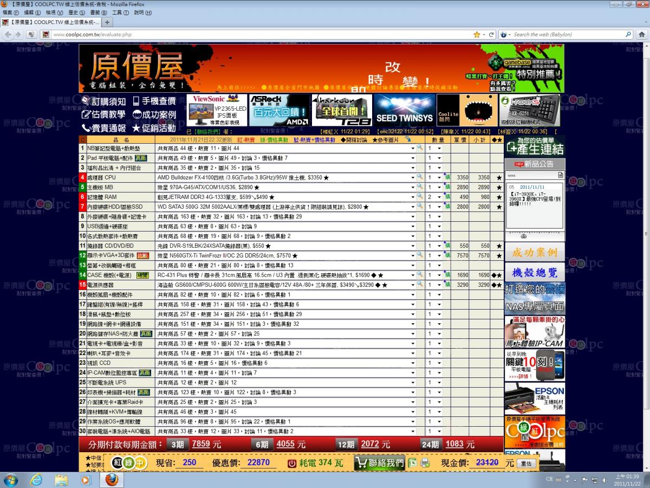This screenshot has width=650, height=488.
Task: Click the Firefox reload button in the address bar
Action: pos(491,34)
